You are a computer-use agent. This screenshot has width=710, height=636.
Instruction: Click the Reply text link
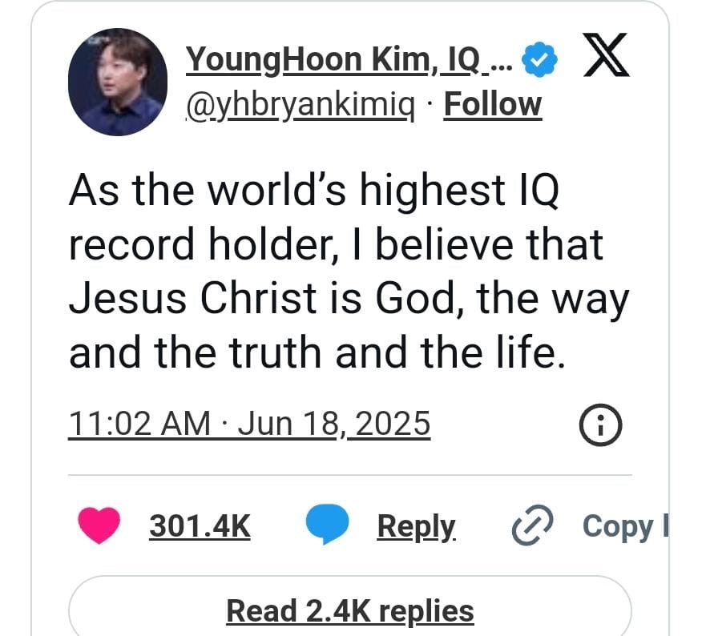point(416,526)
